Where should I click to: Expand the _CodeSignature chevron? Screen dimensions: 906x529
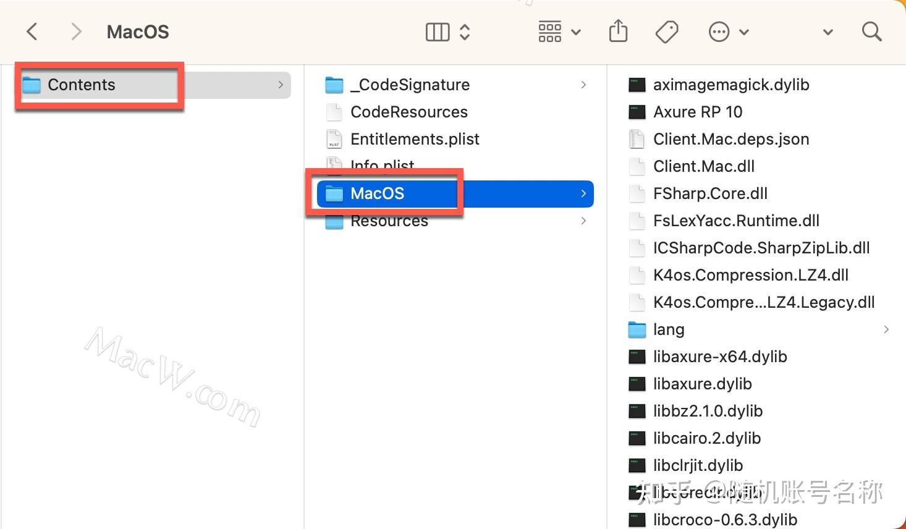pyautogui.click(x=583, y=85)
